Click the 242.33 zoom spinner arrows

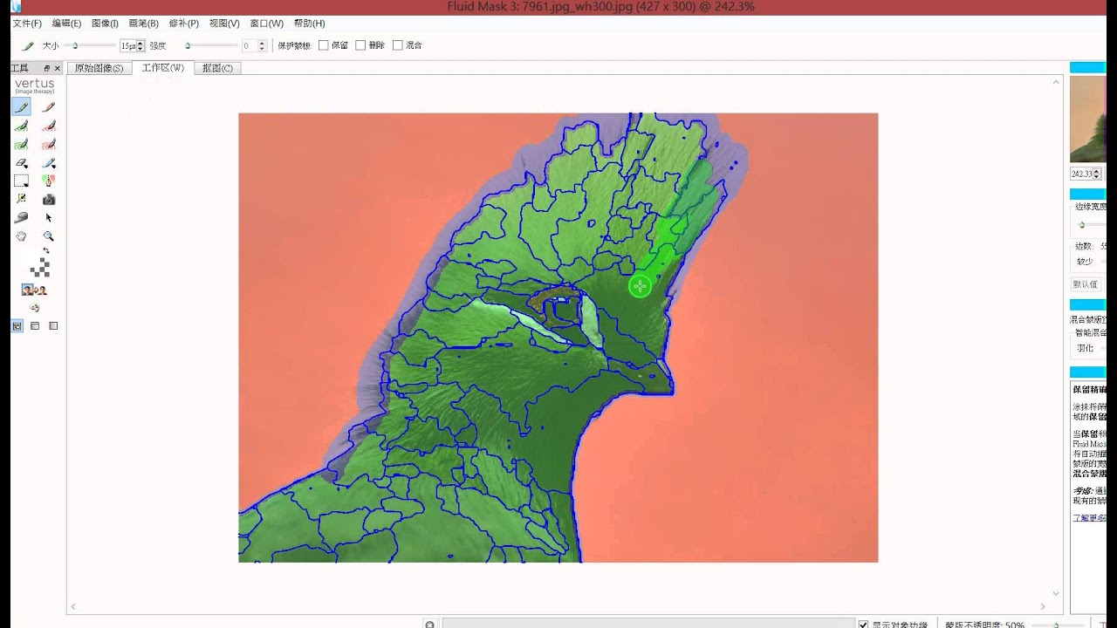click(x=1098, y=174)
